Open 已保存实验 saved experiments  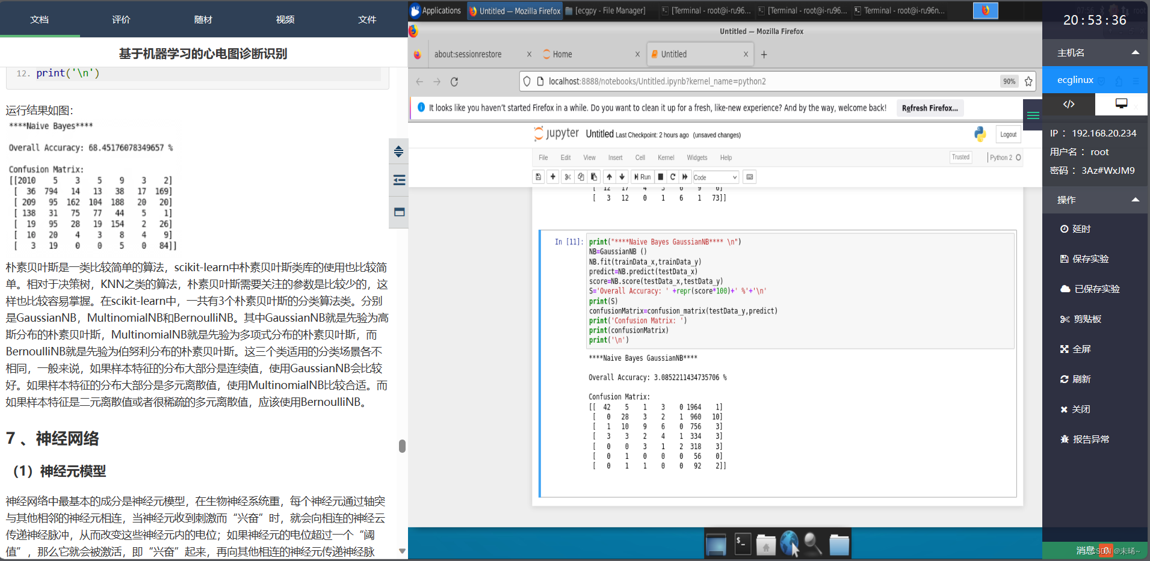[x=1090, y=289]
